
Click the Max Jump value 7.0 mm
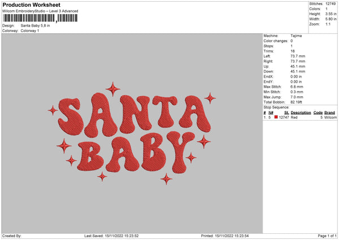click(297, 97)
